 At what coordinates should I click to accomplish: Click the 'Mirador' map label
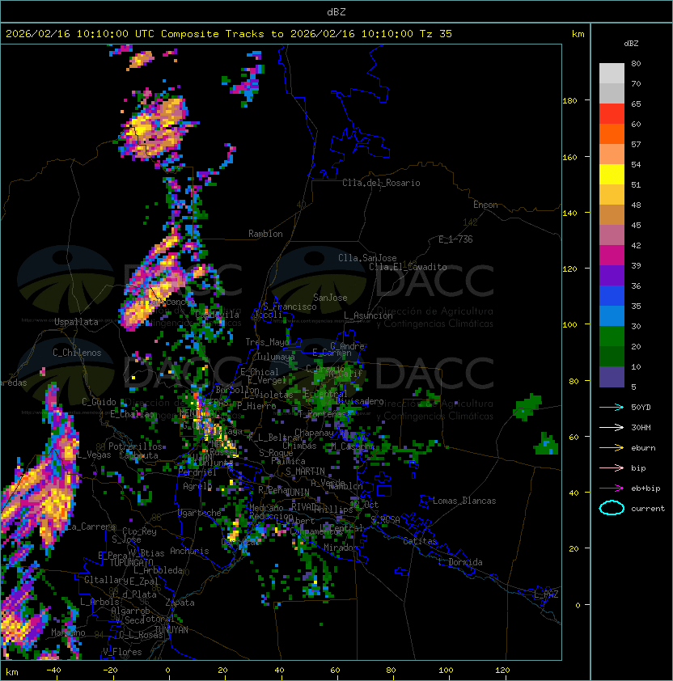[x=341, y=548]
